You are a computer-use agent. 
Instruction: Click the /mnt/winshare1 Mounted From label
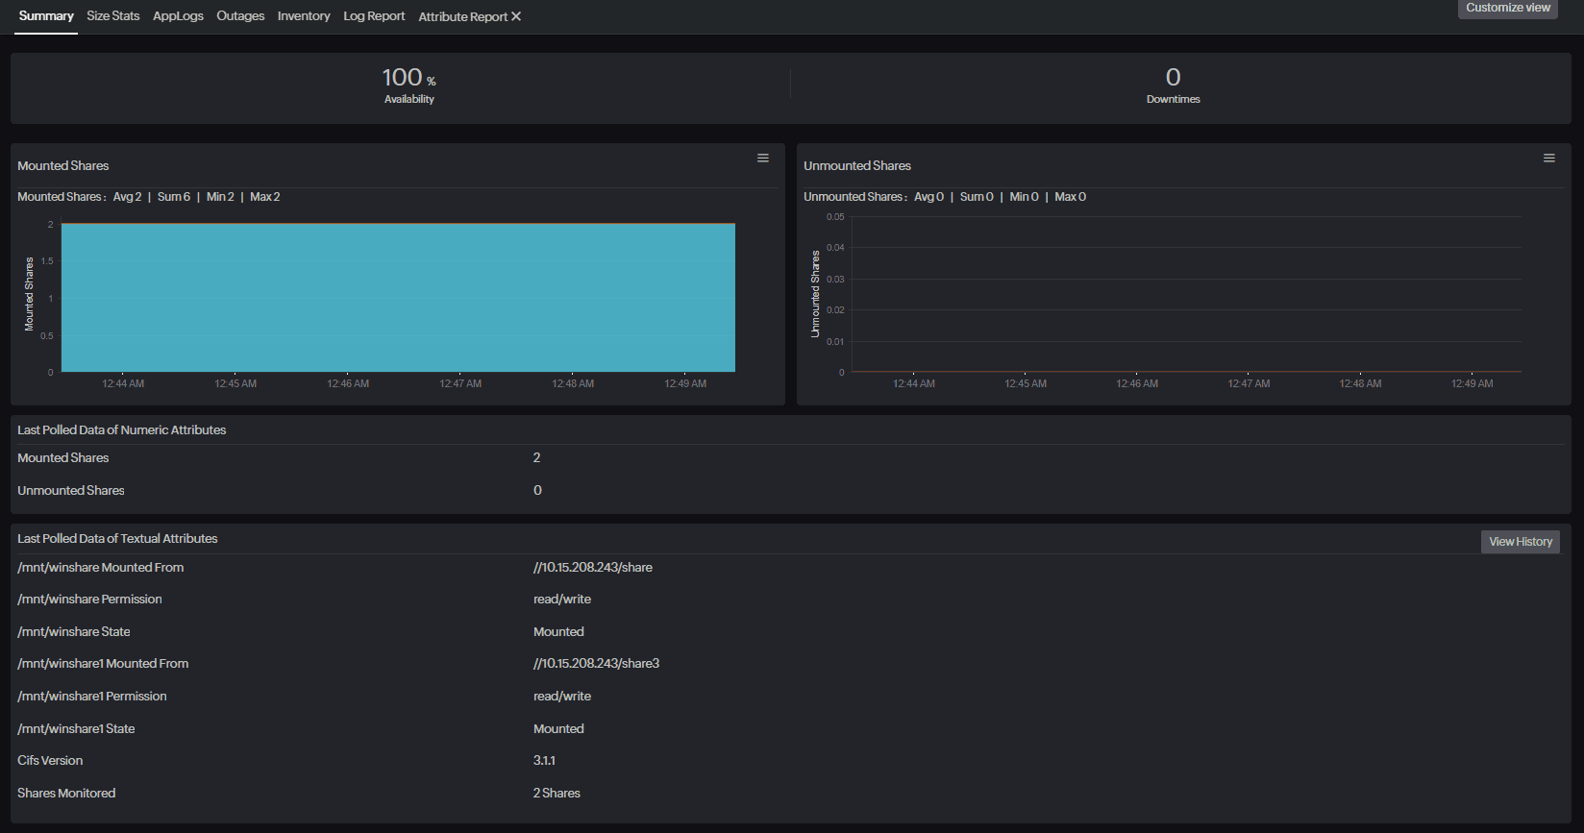pos(103,664)
